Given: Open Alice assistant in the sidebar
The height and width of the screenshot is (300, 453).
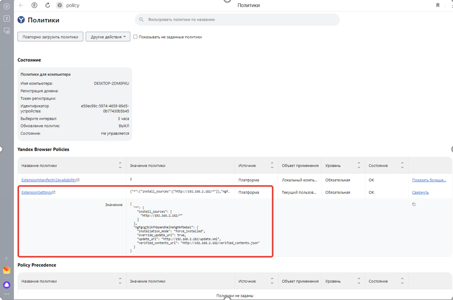Looking at the screenshot, I should (7, 284).
